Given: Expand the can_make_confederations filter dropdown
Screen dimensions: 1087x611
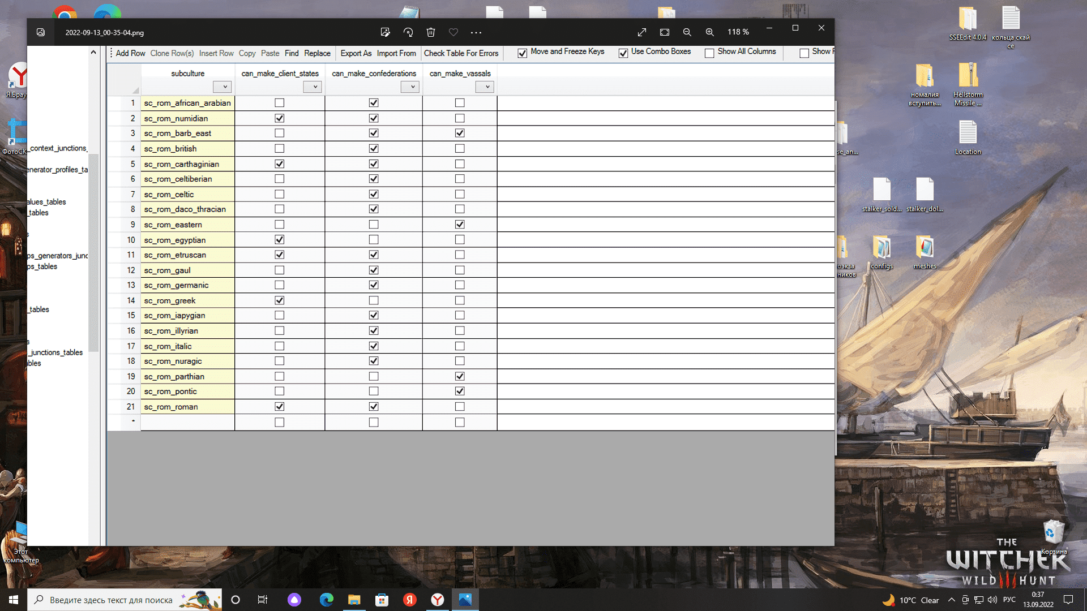Looking at the screenshot, I should 410,87.
